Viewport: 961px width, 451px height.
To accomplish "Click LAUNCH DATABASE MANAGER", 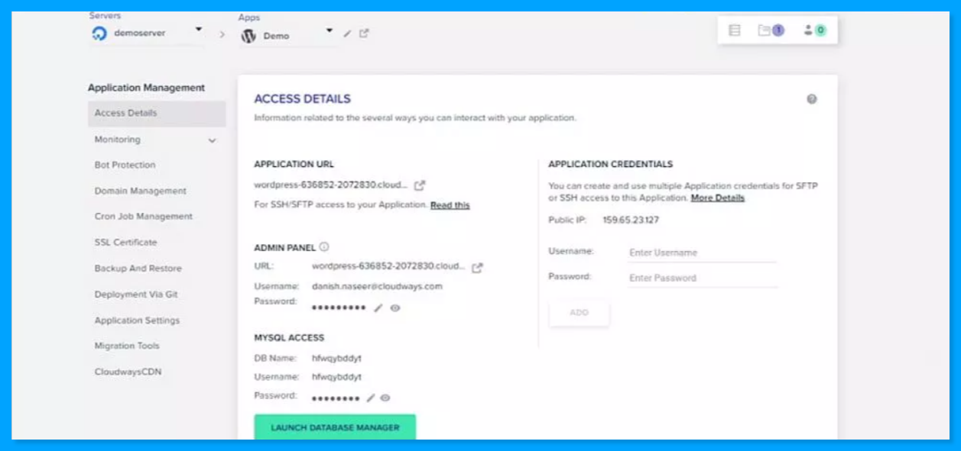I will pyautogui.click(x=335, y=428).
